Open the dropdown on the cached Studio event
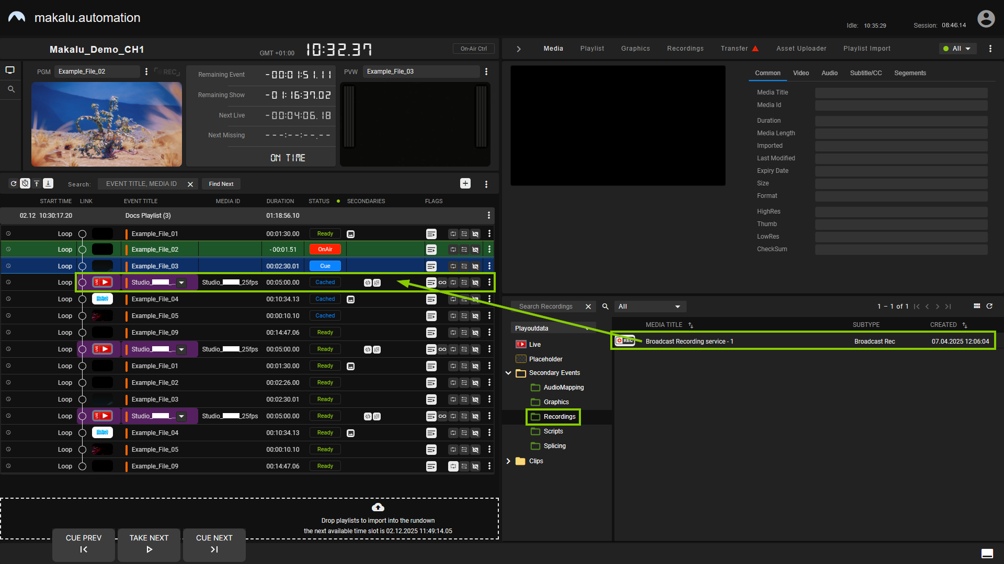Viewport: 1004px width, 564px height. 181,282
